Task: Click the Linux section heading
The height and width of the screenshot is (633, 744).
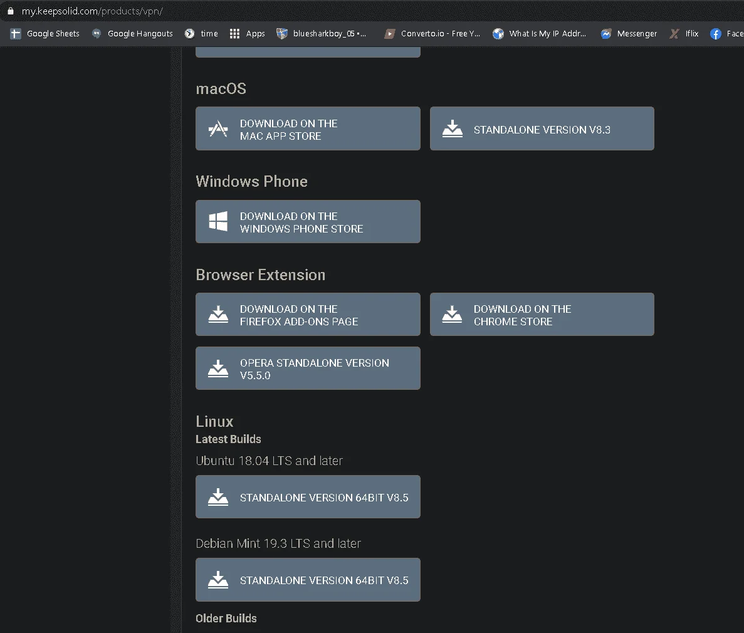Action: (214, 421)
